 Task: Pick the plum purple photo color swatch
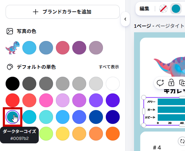(x=79, y=48)
